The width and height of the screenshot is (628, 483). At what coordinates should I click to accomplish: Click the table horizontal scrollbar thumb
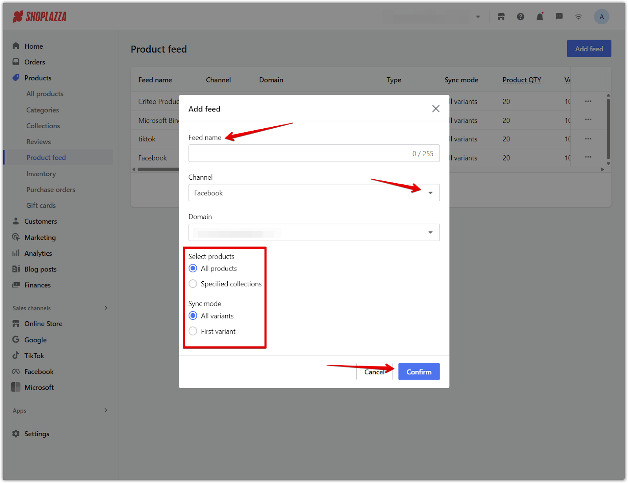pyautogui.click(x=158, y=170)
